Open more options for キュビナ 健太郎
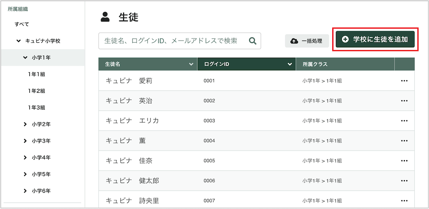The image size is (429, 209). [404, 181]
